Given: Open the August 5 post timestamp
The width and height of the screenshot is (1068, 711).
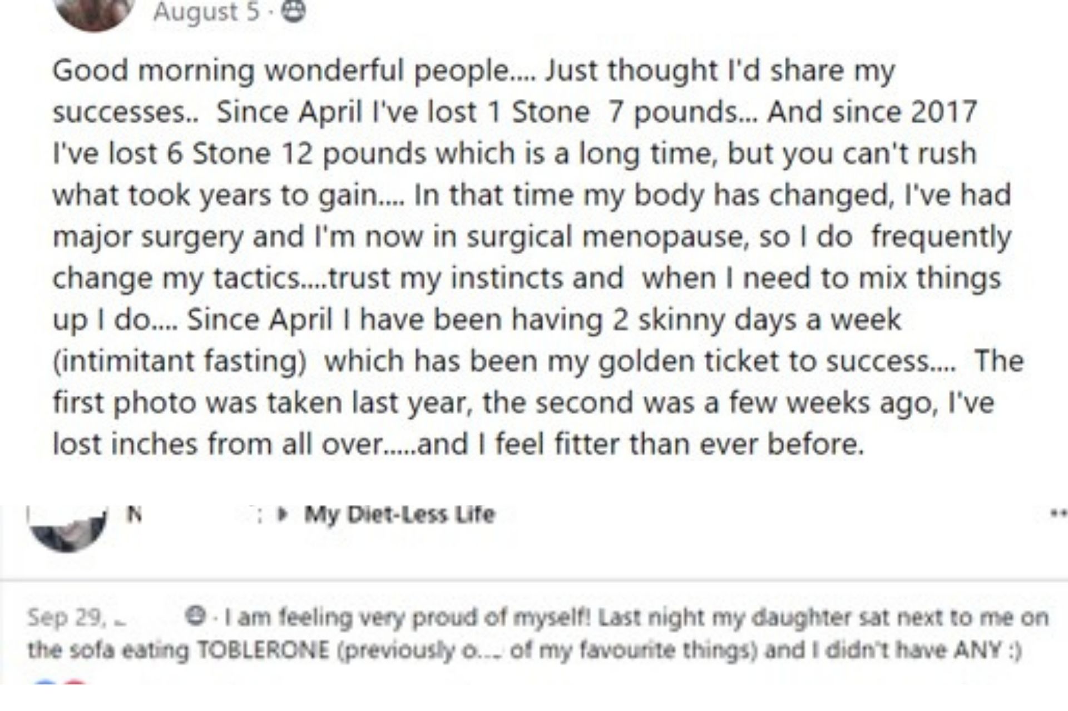Looking at the screenshot, I should click(206, 11).
